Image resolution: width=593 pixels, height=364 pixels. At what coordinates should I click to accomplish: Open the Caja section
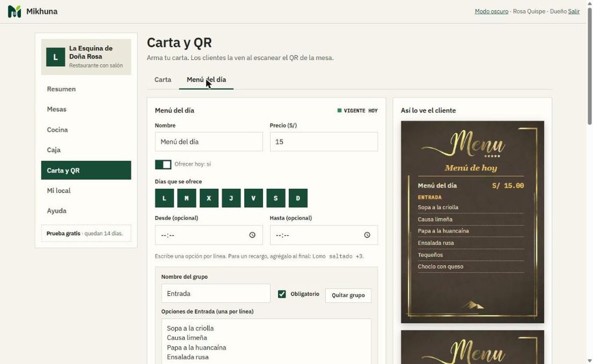pos(86,150)
